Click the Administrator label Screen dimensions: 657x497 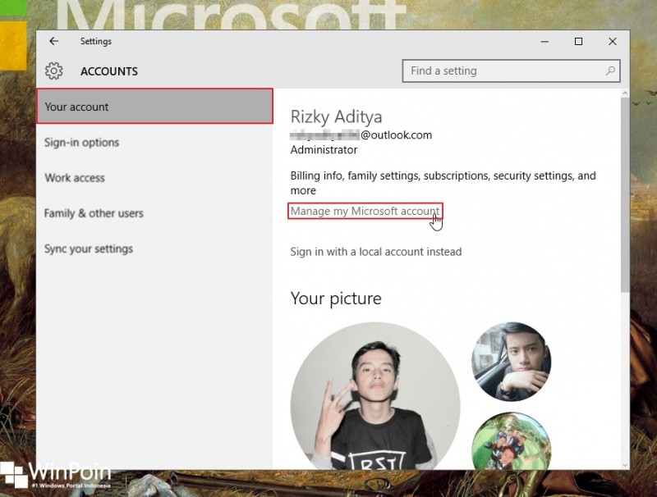[324, 150]
